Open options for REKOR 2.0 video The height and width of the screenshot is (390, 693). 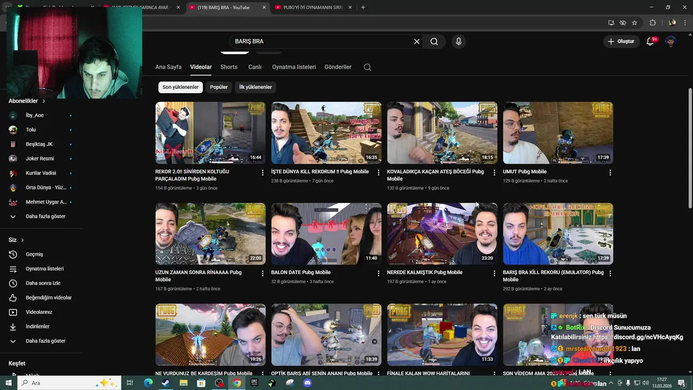(x=263, y=172)
